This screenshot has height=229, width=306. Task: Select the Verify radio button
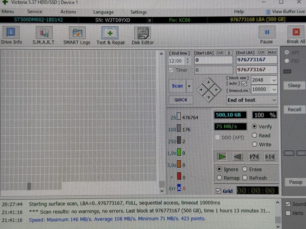(x=254, y=126)
